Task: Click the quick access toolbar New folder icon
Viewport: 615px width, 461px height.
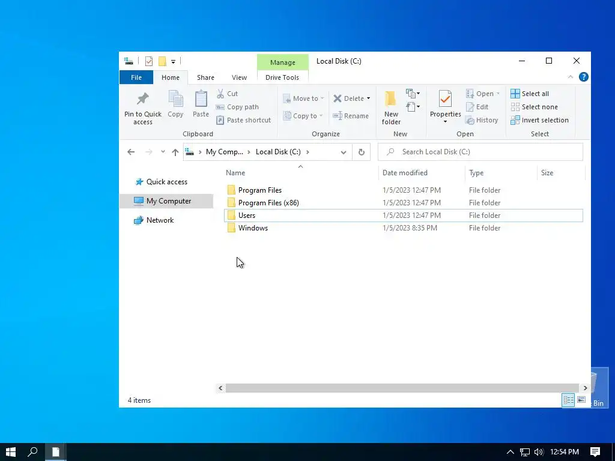Action: [x=162, y=61]
